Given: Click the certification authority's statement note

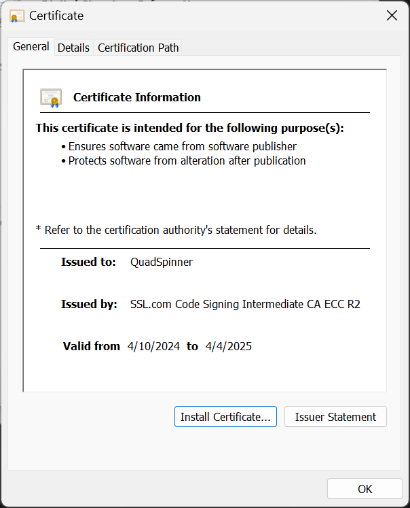Looking at the screenshot, I should pos(176,230).
